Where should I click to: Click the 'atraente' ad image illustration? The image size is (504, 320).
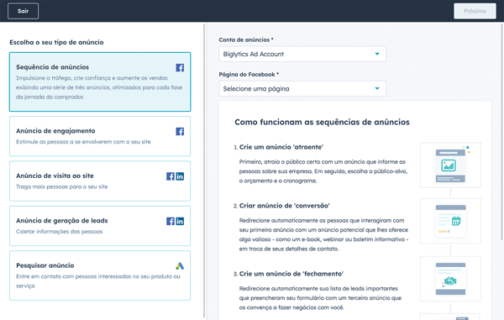[x=450, y=165]
